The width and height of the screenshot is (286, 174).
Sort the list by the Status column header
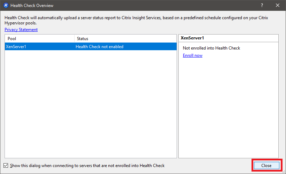(x=125, y=39)
